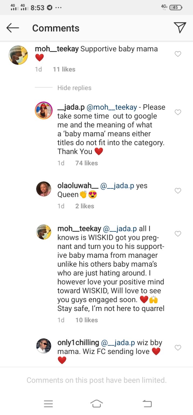Like olaoluwah__'s "yes Queen" reply

click(x=178, y=191)
